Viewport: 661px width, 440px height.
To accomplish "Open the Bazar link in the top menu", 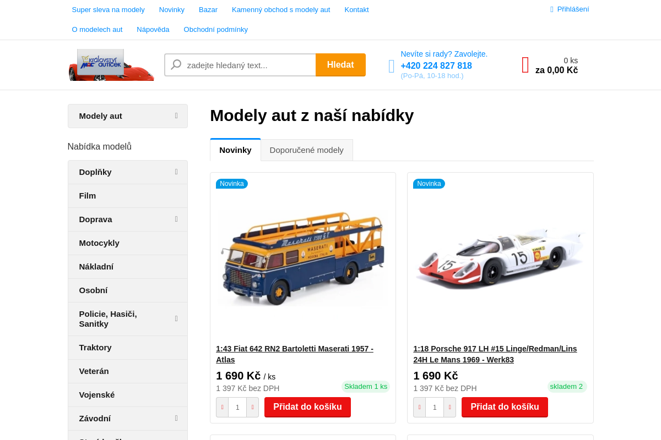I will tap(208, 10).
